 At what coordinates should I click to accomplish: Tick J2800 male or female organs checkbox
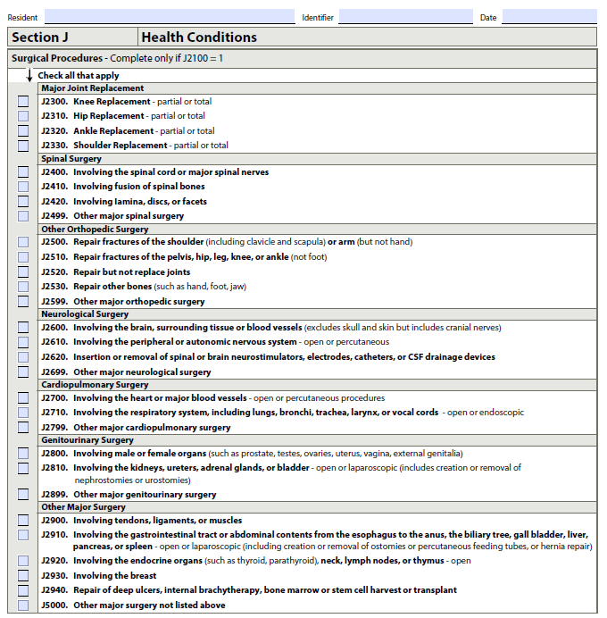[23, 454]
